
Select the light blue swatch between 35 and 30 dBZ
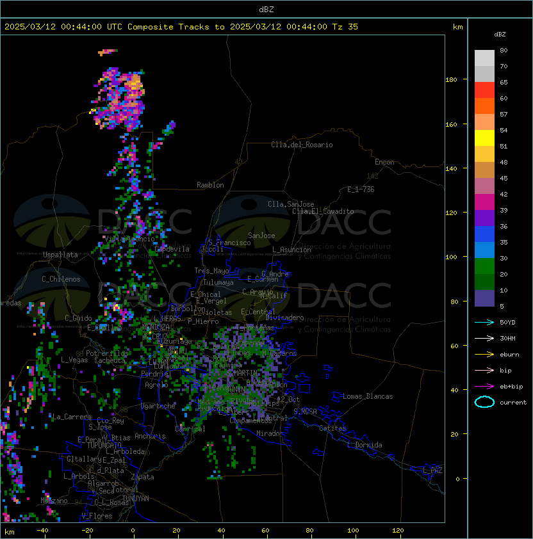tap(484, 250)
